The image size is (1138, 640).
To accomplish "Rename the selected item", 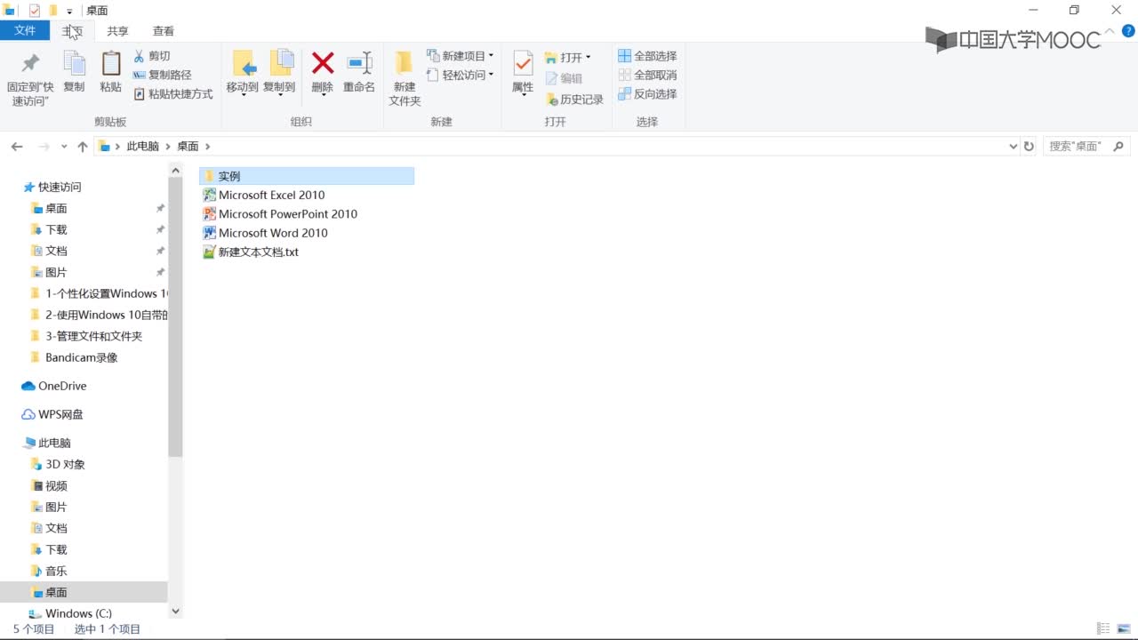I will pos(359,72).
